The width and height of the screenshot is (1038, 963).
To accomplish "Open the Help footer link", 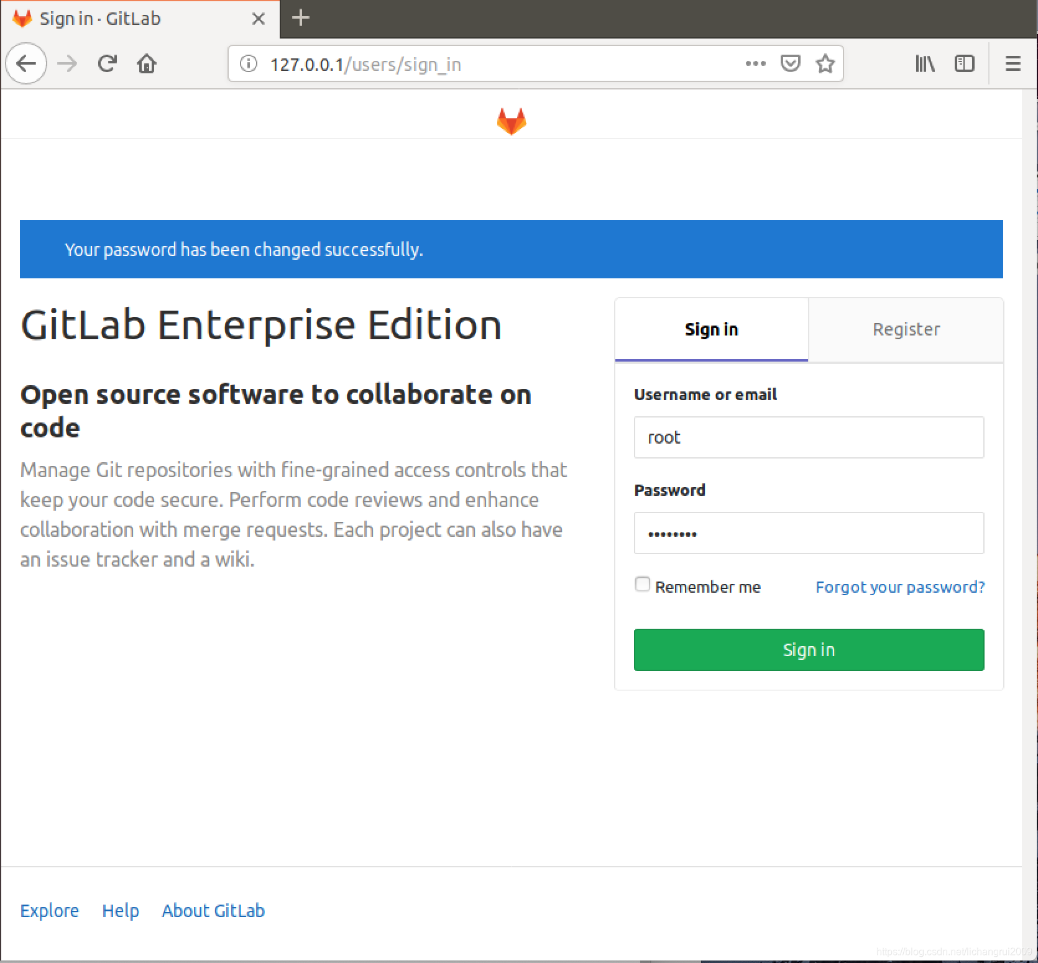I will pos(121,911).
